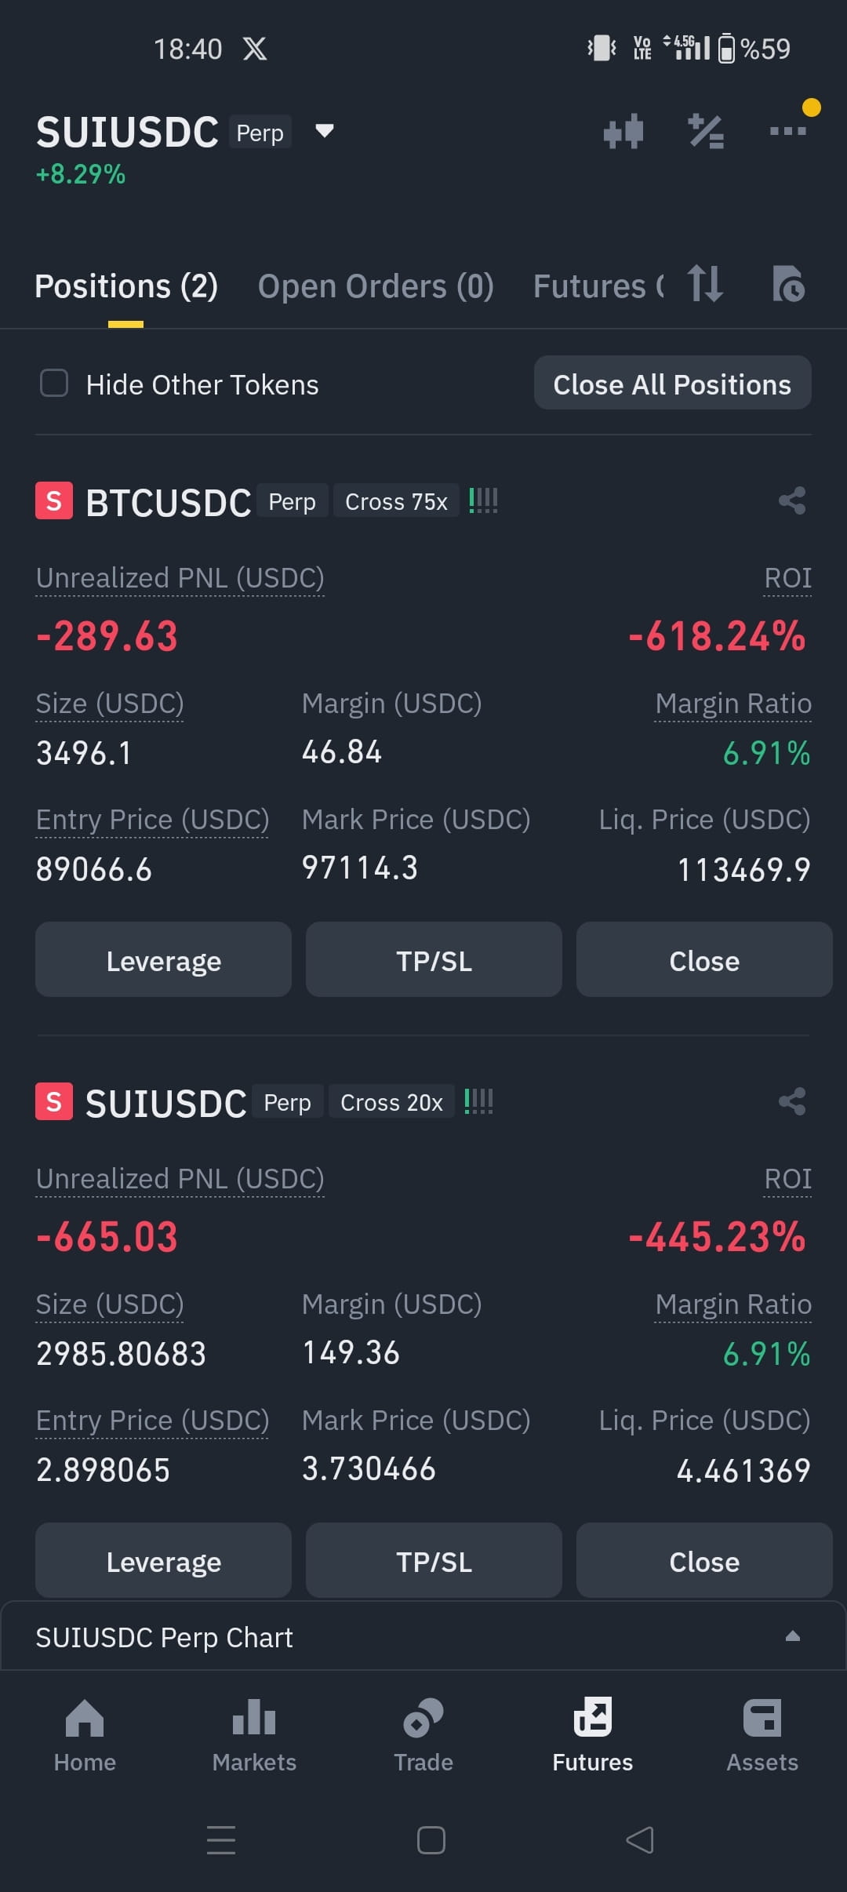Share the BTCUSDC position

point(792,500)
